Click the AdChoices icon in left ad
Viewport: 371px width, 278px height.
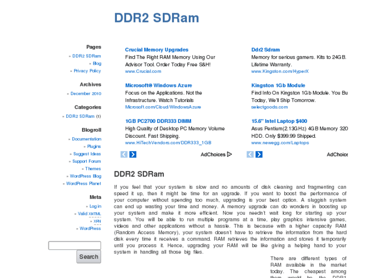[229, 154]
